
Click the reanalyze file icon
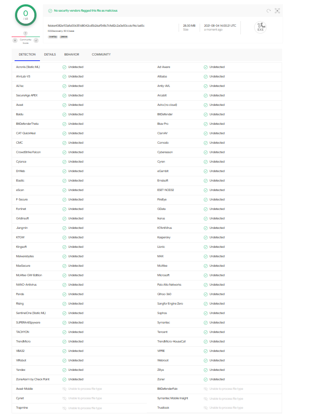click(x=269, y=11)
